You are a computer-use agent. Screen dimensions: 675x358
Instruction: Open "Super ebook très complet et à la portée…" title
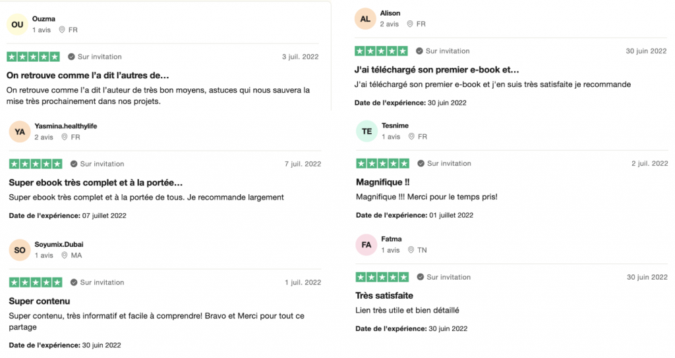(x=96, y=182)
